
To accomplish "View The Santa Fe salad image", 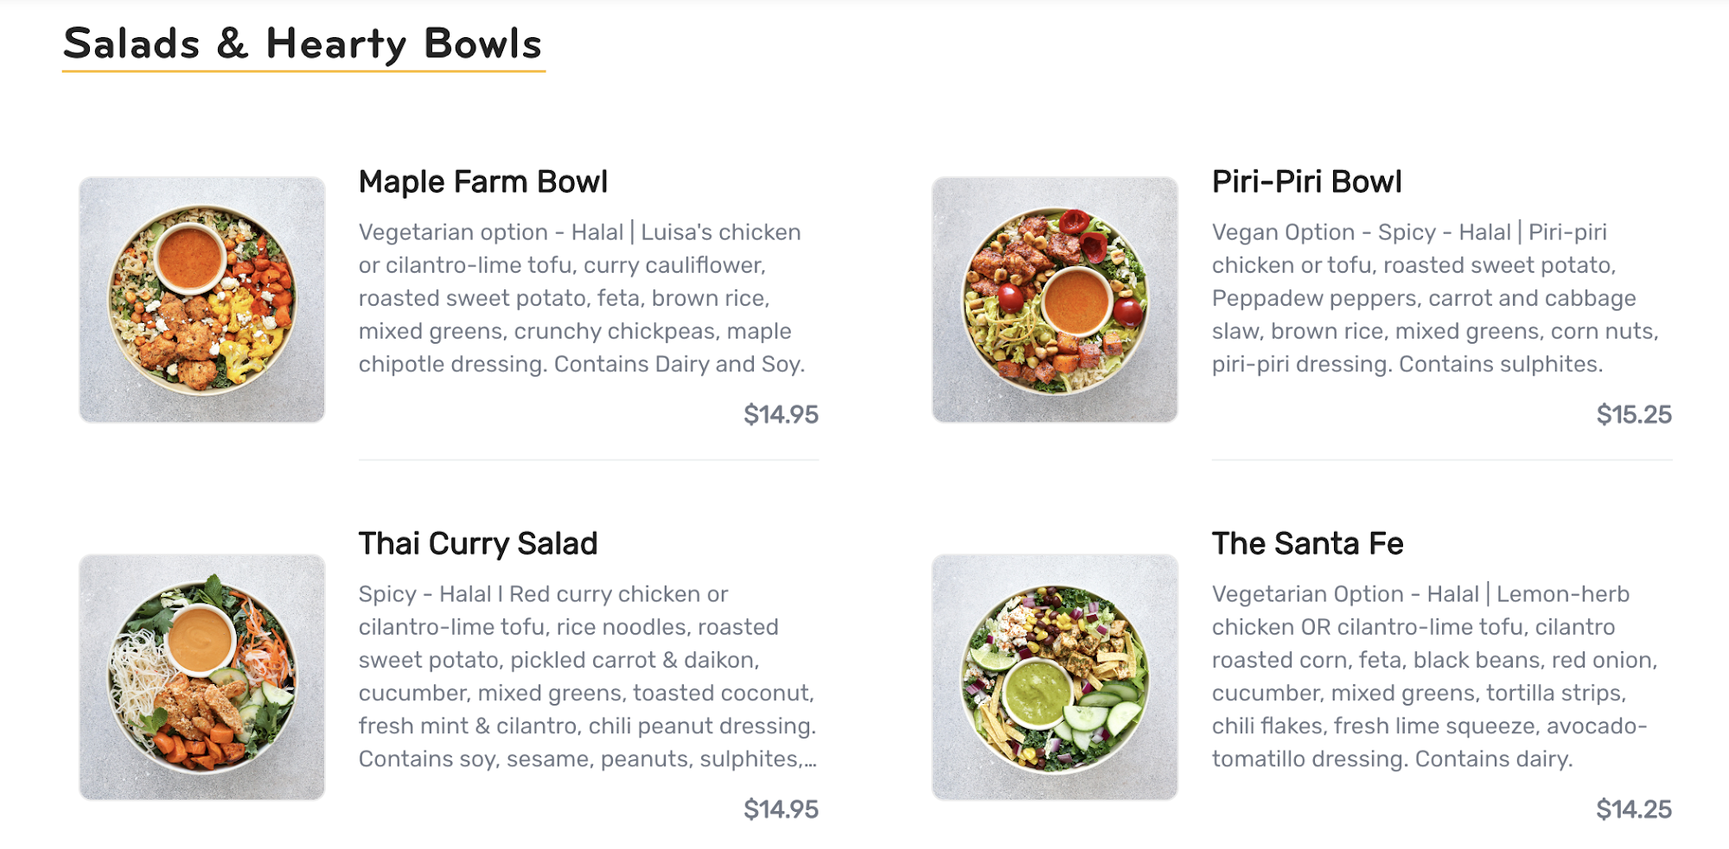I will pyautogui.click(x=1054, y=676).
